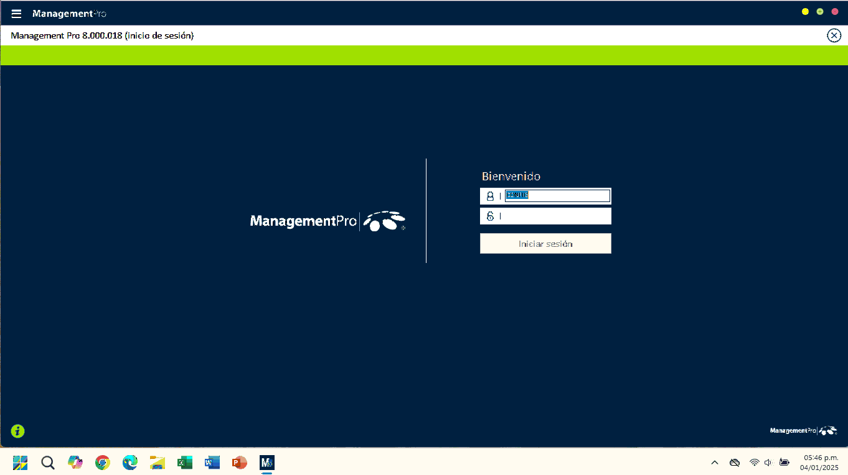The width and height of the screenshot is (848, 475).
Task: Open Management Pro from the taskbar
Action: point(267,463)
